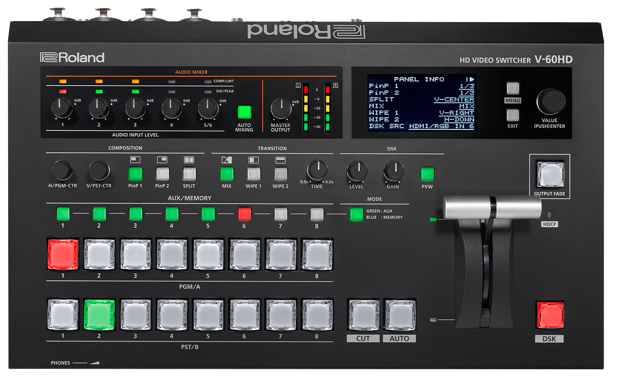Click the WIPE 2 icon above button
The height and width of the screenshot is (384, 618).
tap(281, 160)
